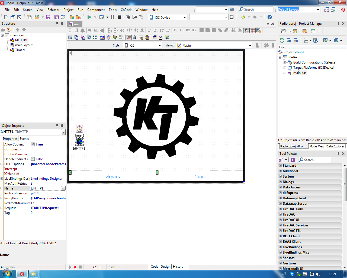Screen dimensions: 347x278
Task: Select the Timer1 component on the form
Action: [79, 129]
